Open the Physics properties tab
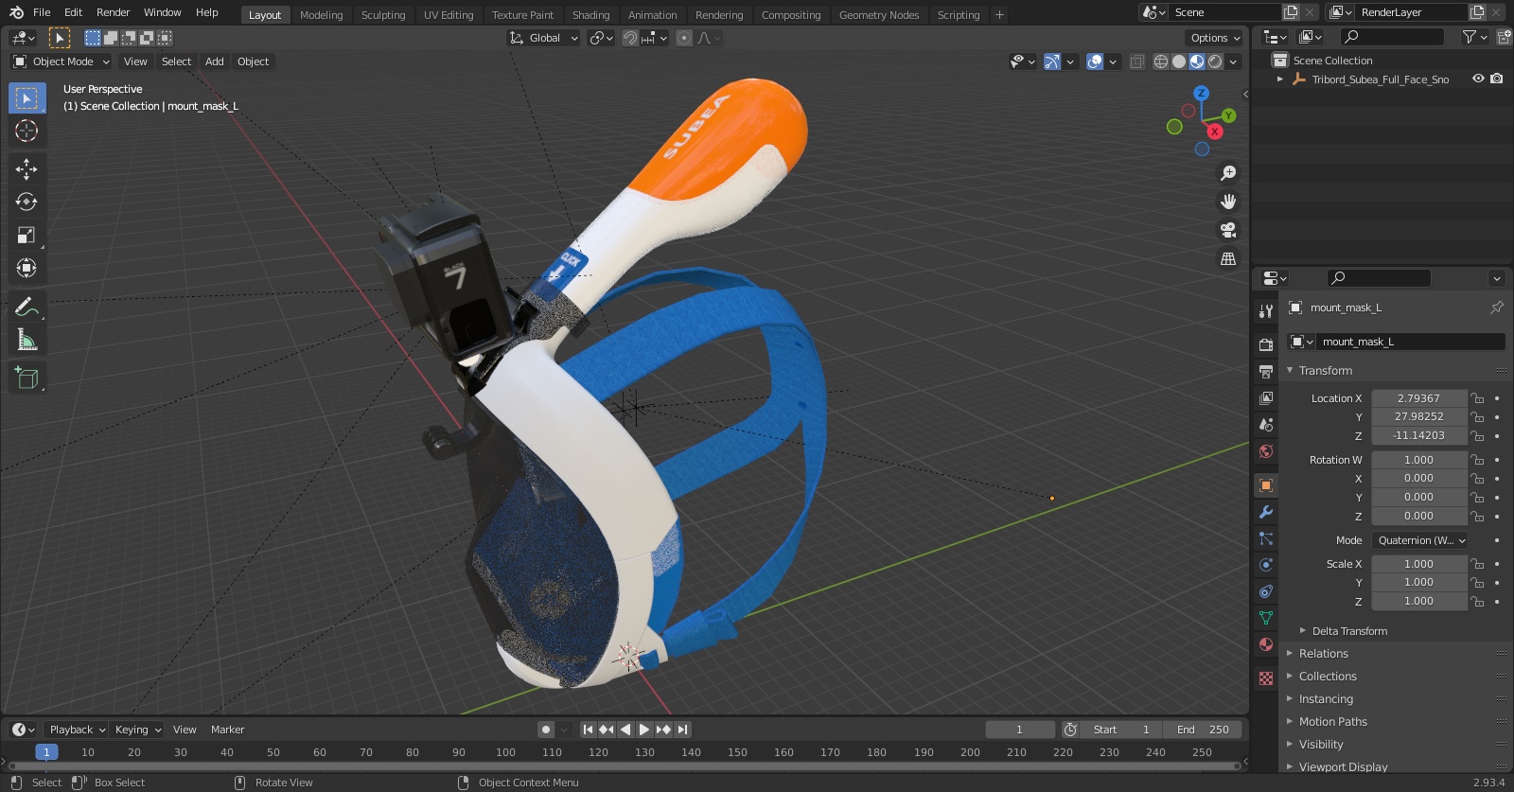The image size is (1514, 792). [x=1266, y=564]
